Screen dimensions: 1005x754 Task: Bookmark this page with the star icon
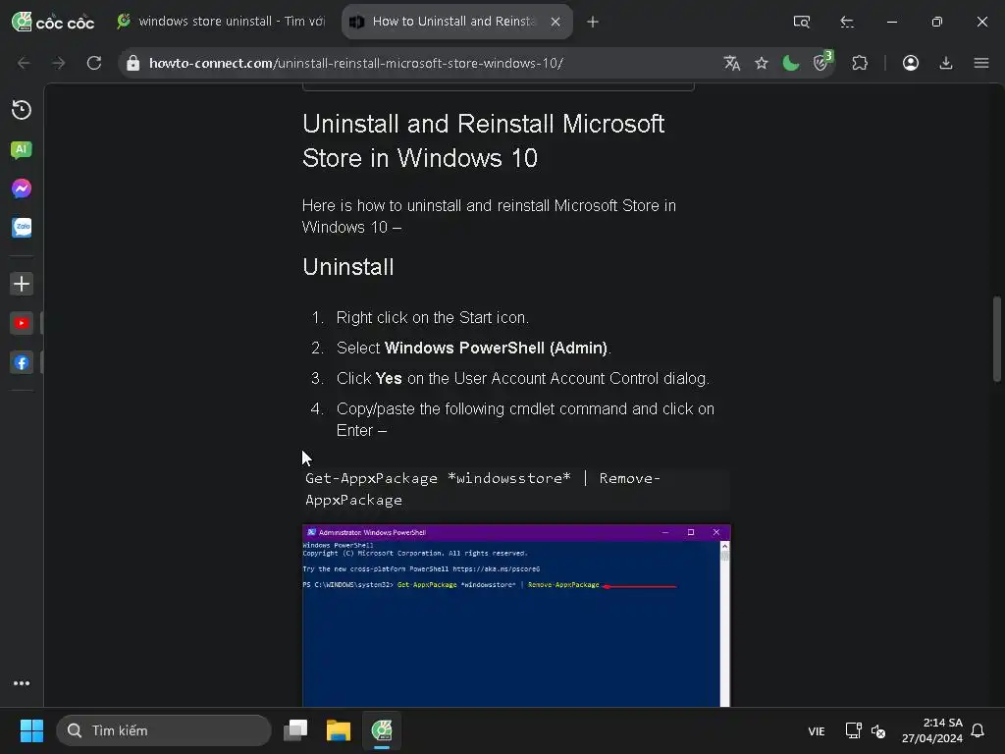(x=762, y=63)
